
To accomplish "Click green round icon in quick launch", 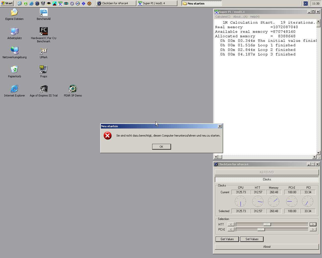I will (x=26, y=4).
